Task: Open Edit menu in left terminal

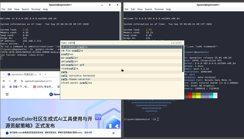Action: coord(10,9)
